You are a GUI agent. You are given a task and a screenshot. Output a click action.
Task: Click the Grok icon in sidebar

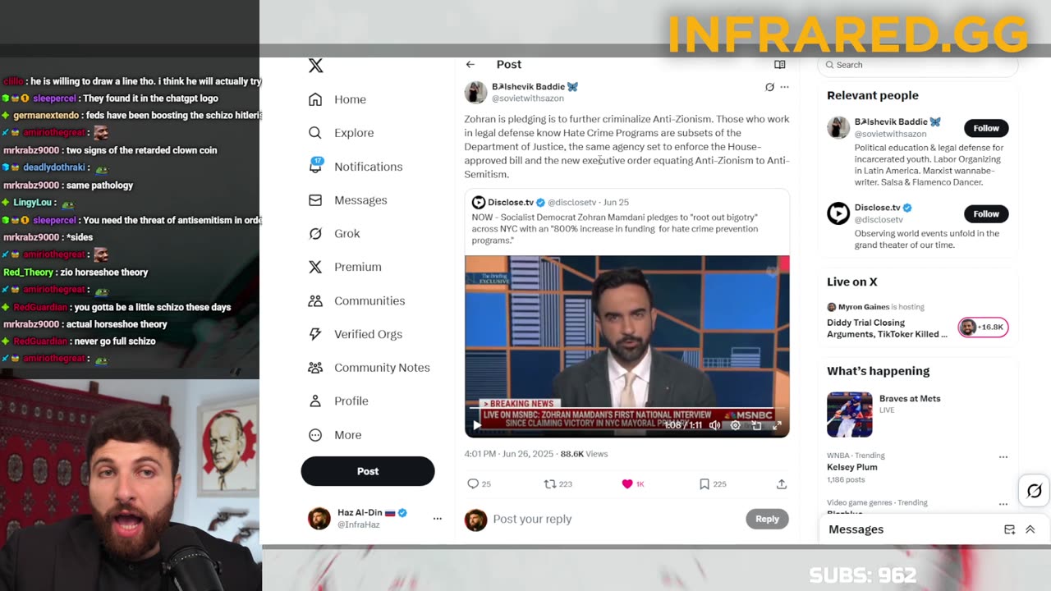point(315,234)
